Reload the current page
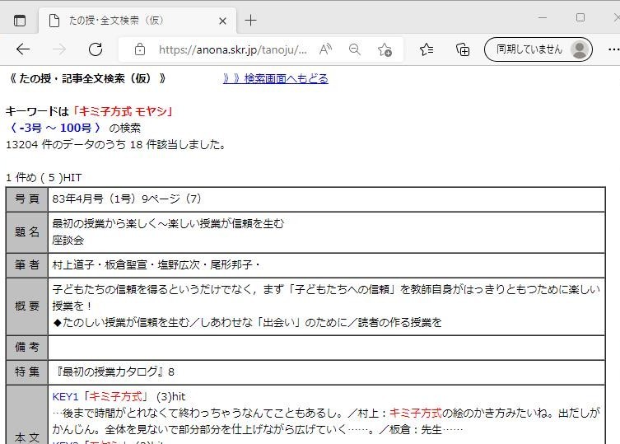 click(x=96, y=49)
